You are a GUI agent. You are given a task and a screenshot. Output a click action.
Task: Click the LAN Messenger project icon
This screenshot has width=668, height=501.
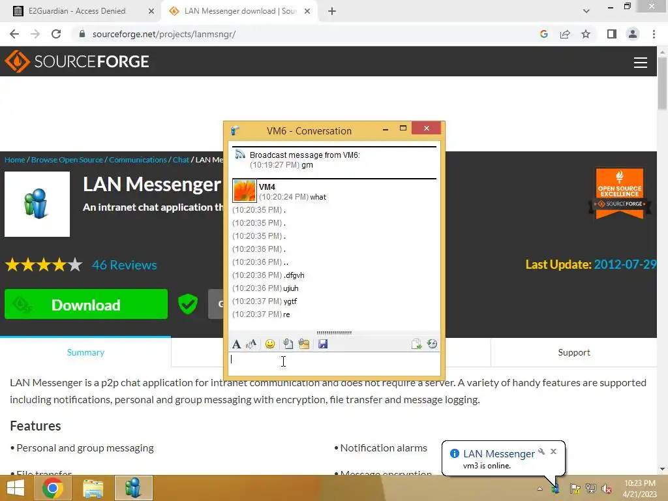[x=37, y=204]
